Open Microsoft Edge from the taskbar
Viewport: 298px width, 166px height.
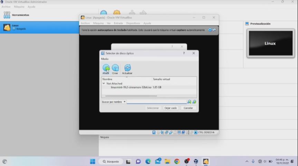pos(148,162)
